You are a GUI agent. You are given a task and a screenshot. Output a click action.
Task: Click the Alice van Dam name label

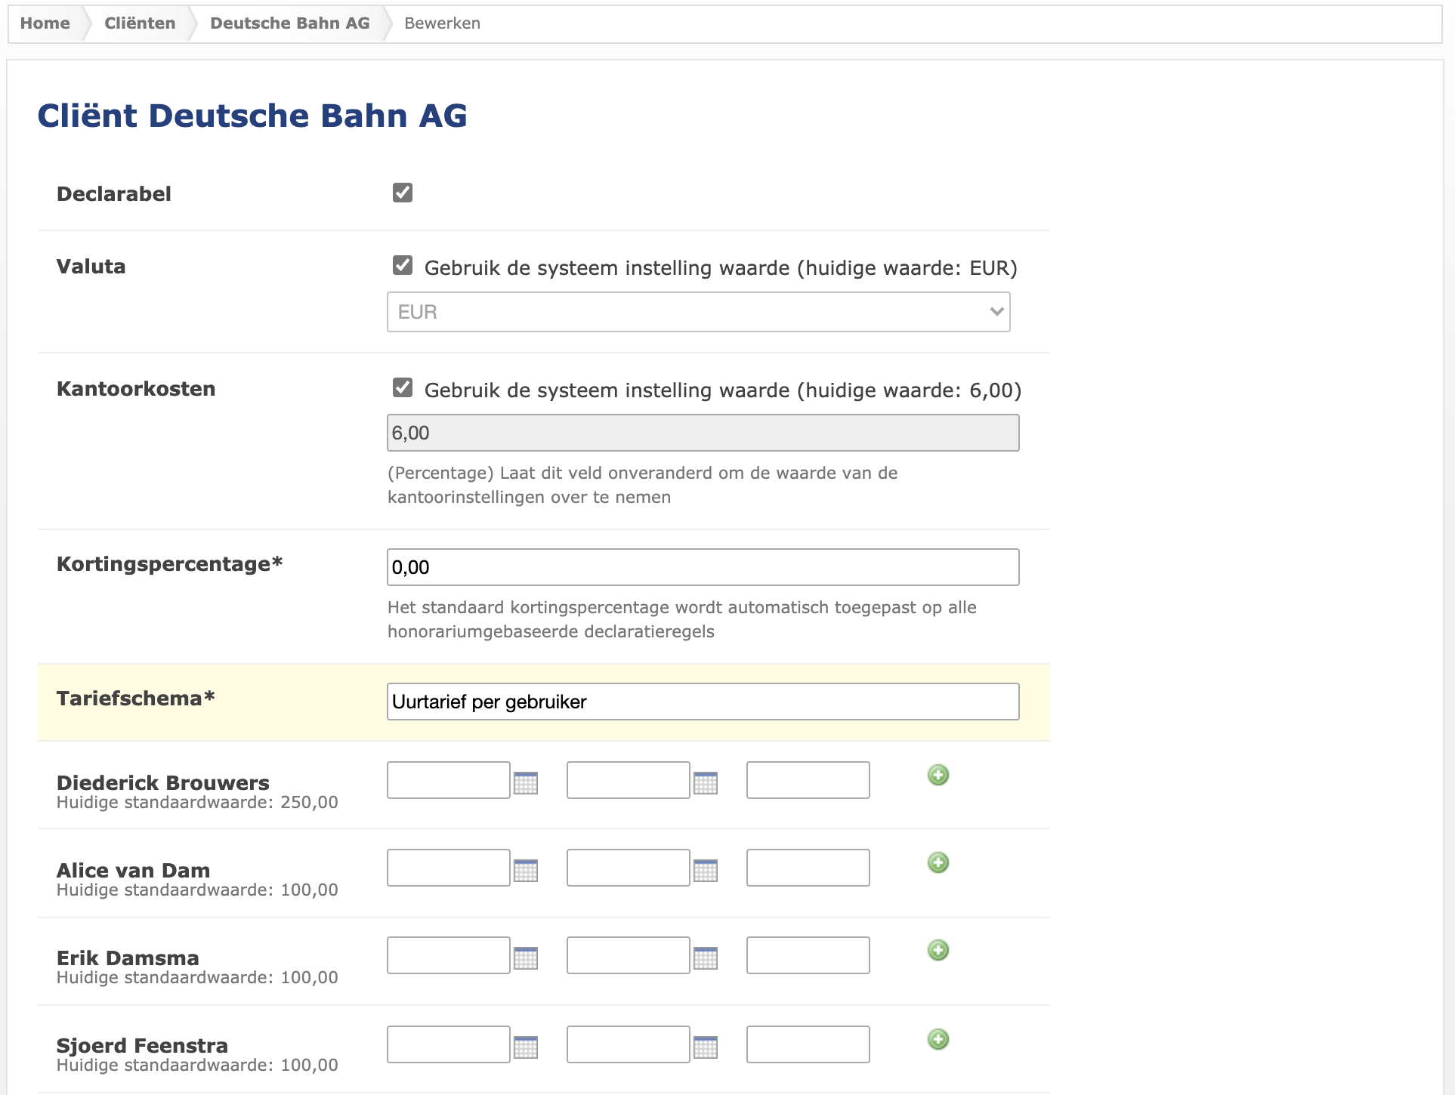pos(134,871)
